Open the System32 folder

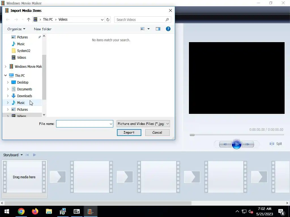click(24, 51)
